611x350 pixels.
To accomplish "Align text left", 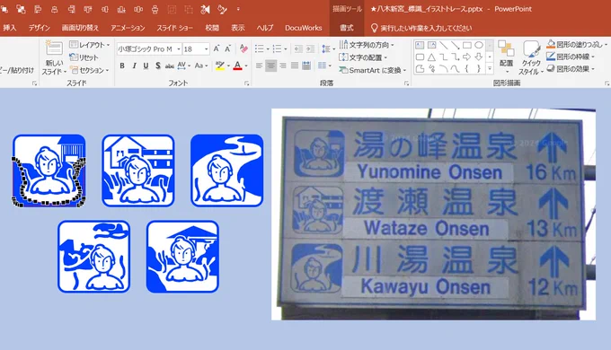I will pyautogui.click(x=259, y=66).
